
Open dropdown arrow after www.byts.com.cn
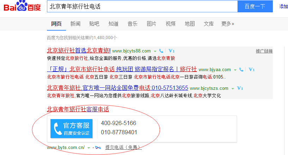point(89,148)
